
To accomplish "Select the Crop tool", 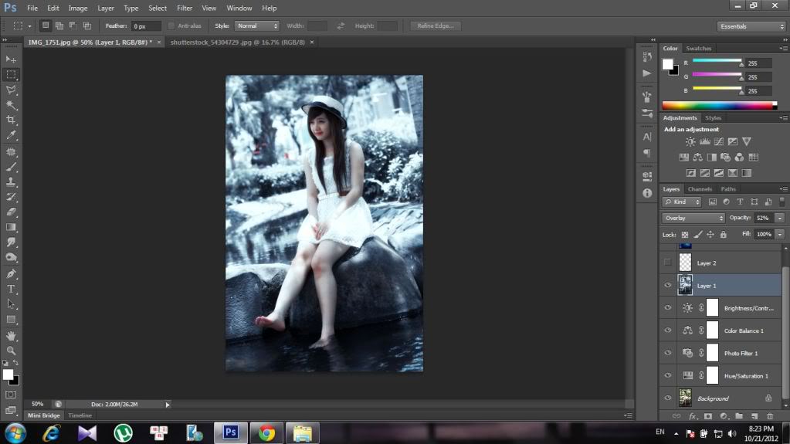I will pos(11,120).
